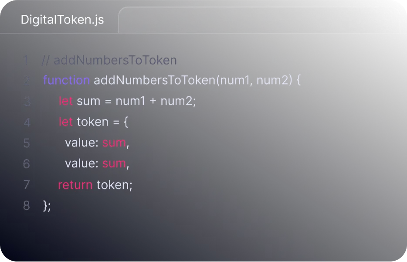Click line number 2 in gutter
407x262 pixels.
[x=26, y=80]
